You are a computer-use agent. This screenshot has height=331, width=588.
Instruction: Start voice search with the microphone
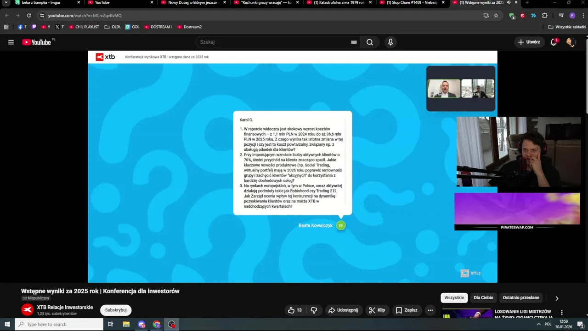(x=390, y=42)
